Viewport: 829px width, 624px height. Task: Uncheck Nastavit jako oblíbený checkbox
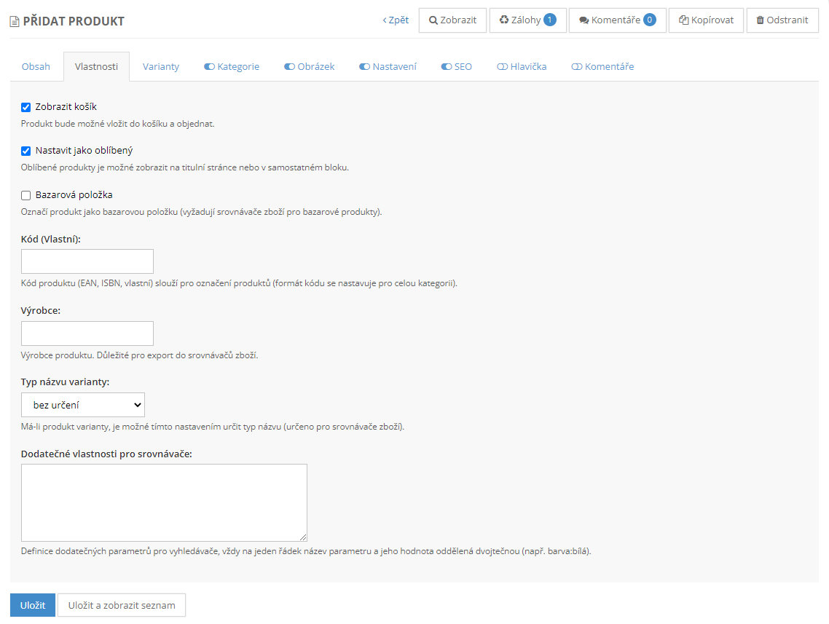[26, 151]
